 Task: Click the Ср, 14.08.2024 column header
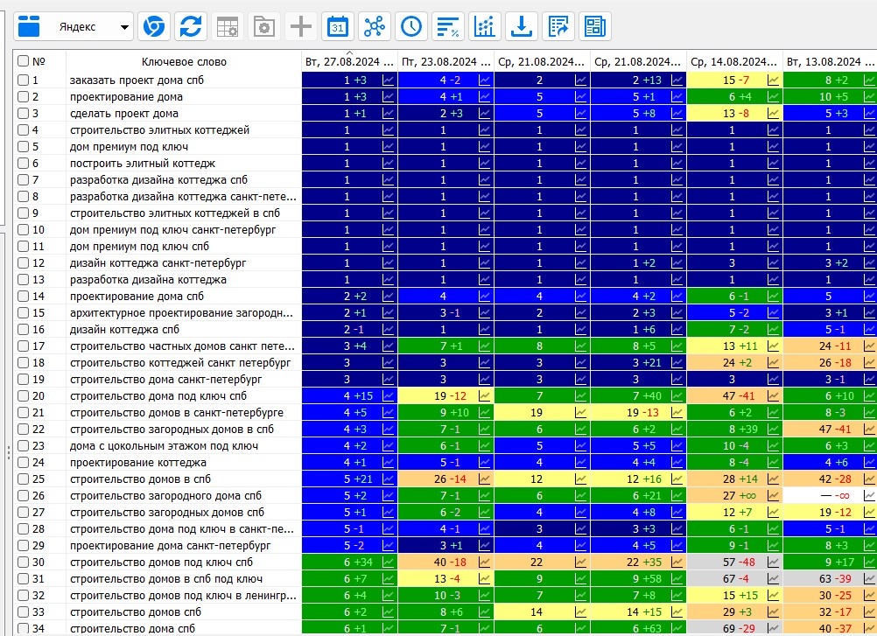734,61
